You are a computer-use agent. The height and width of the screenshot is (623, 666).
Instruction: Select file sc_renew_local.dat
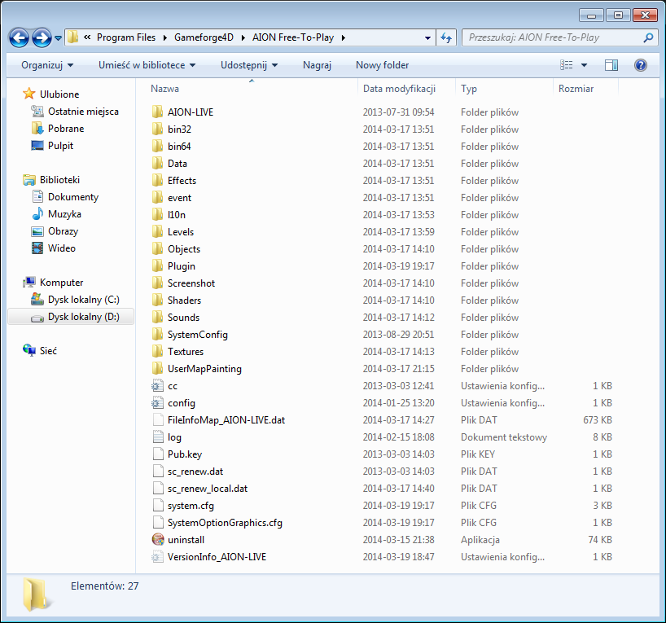208,489
